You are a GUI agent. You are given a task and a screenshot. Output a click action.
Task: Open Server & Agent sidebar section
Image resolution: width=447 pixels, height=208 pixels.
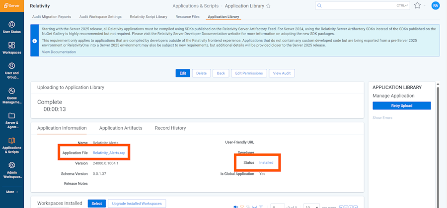coord(12,120)
